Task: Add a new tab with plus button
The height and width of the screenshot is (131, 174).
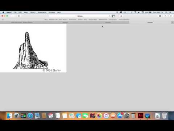Action: click(173, 22)
